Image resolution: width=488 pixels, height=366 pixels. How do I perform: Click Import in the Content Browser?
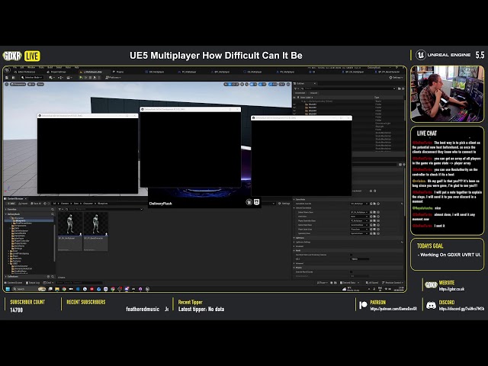[24, 204]
